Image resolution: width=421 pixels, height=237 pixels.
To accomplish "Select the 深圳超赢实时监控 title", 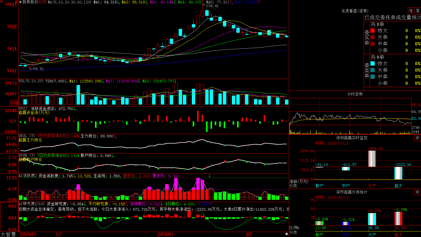I will [x=352, y=138].
